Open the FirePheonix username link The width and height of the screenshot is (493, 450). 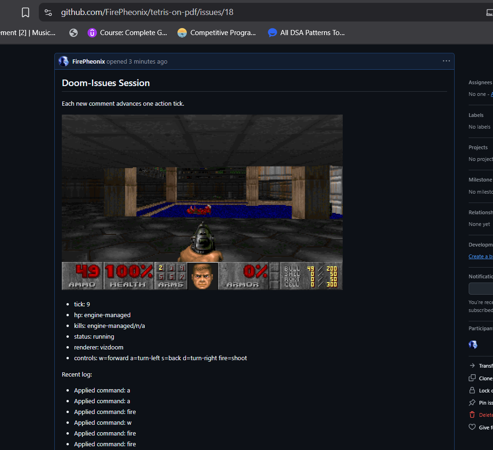point(88,62)
